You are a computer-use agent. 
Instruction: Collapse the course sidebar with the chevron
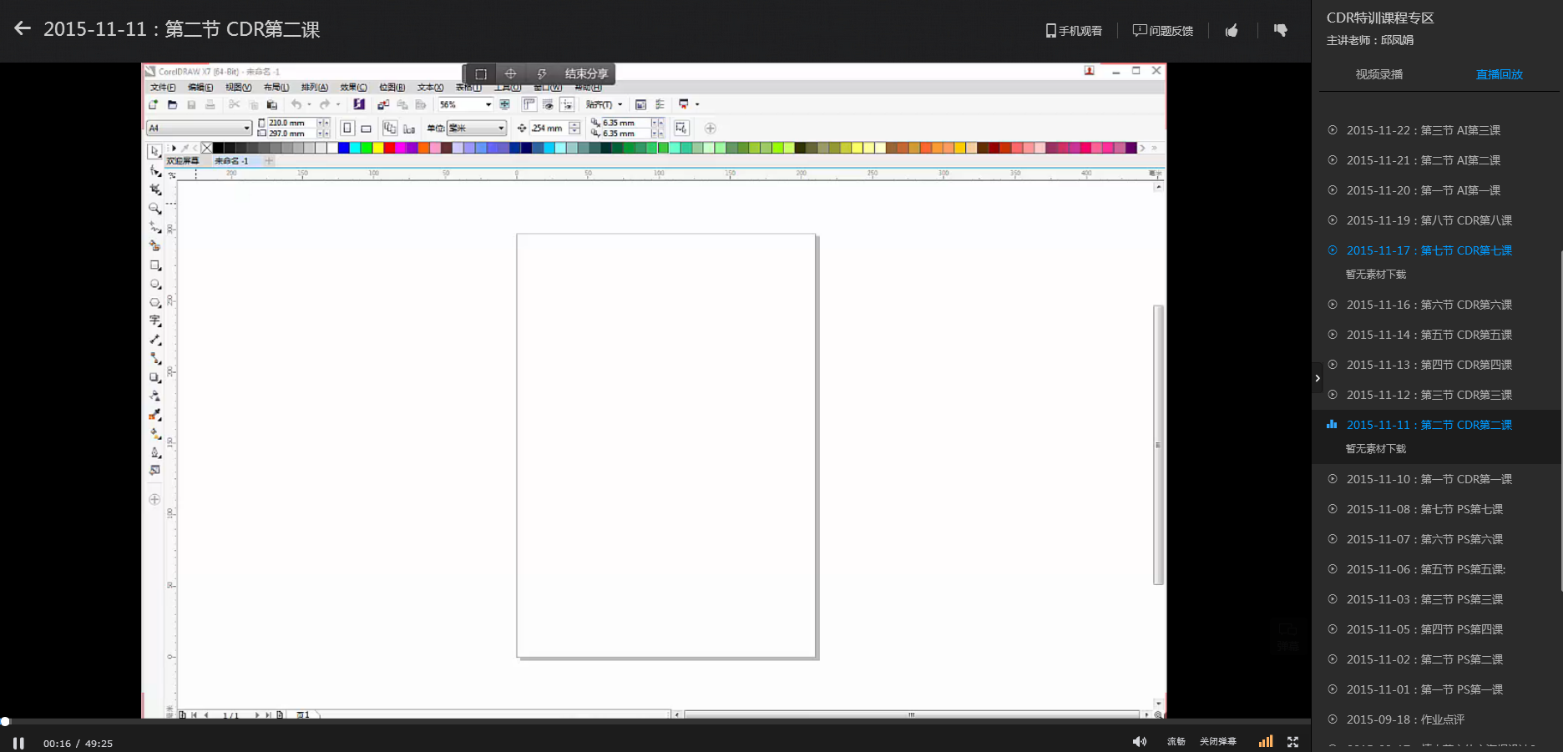[x=1318, y=378]
